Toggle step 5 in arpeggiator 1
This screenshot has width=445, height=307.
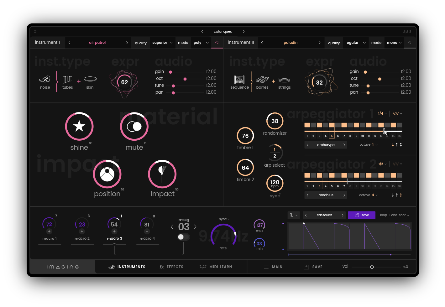[x=332, y=125]
